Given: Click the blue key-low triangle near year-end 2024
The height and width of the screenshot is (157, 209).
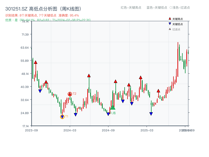Looking at the screenshot, I should tap(132, 104).
